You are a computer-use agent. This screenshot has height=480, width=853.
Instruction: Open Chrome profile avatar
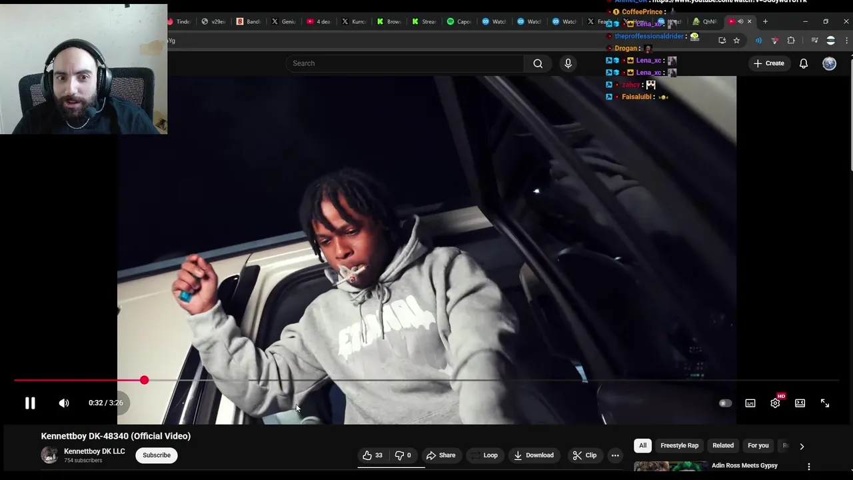pos(830,41)
